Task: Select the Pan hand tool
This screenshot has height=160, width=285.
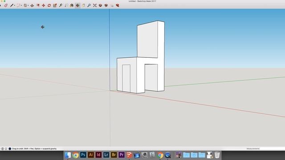Action: pyautogui.click(x=83, y=5)
